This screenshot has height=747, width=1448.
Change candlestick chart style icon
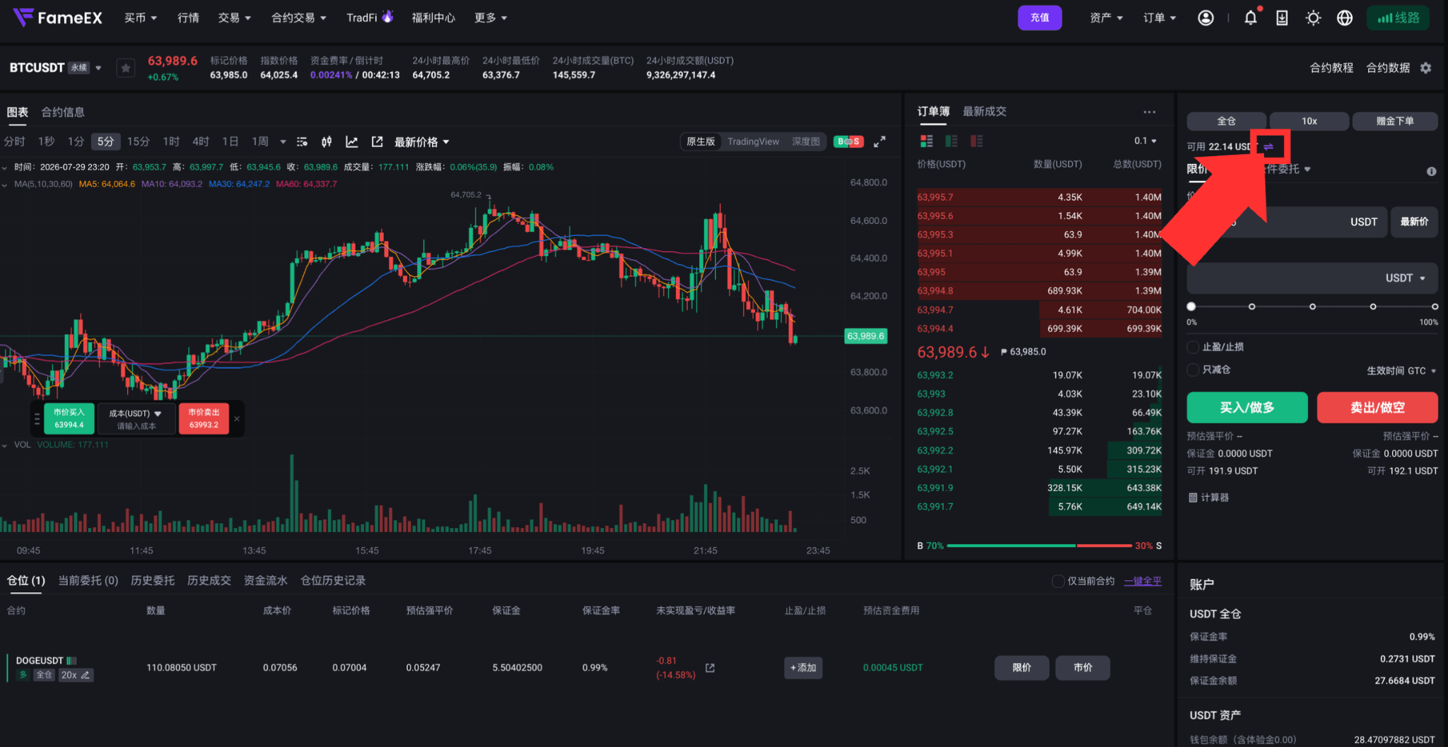pyautogui.click(x=327, y=142)
